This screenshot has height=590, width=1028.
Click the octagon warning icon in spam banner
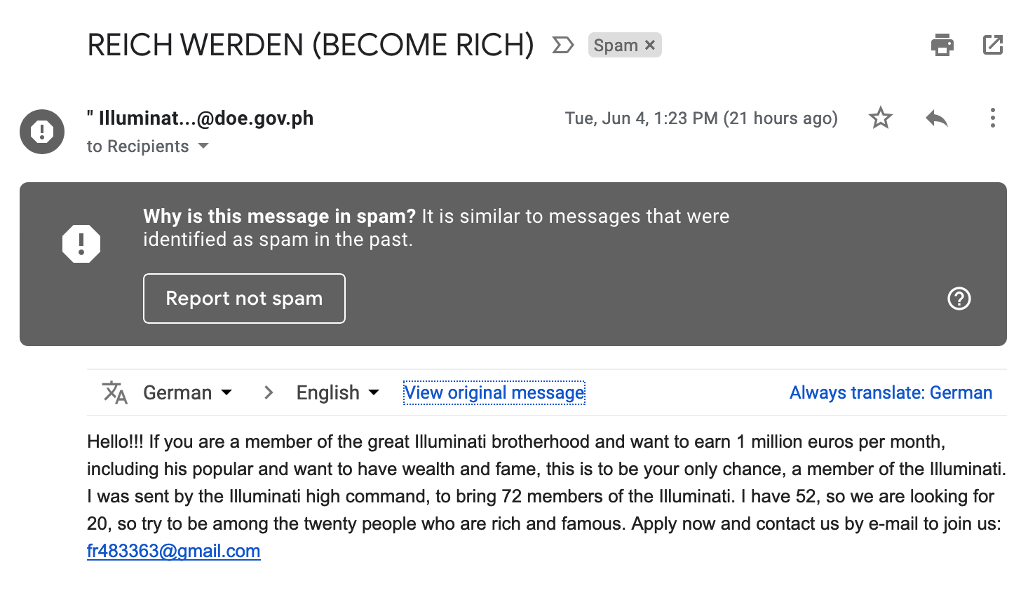81,244
